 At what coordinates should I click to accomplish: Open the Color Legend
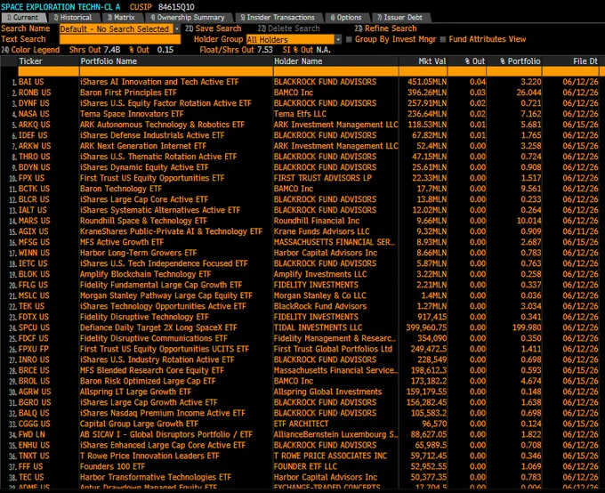click(30, 50)
